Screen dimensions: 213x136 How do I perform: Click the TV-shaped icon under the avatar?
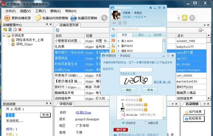[x=120, y=23]
